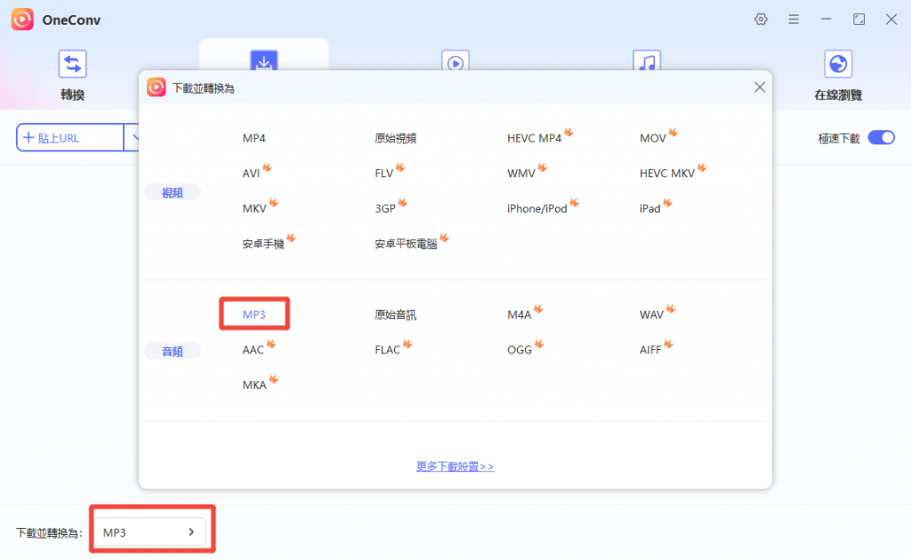Click the convert tab arrows icon
911x559 pixels.
click(x=72, y=64)
